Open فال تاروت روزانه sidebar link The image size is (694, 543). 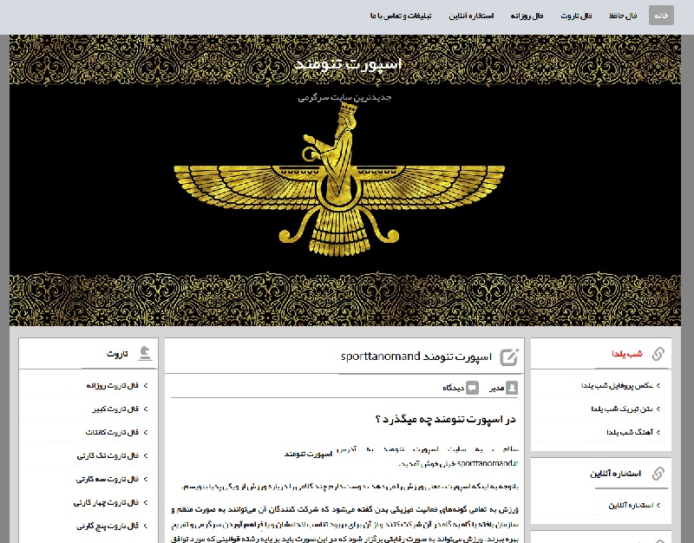pos(113,385)
